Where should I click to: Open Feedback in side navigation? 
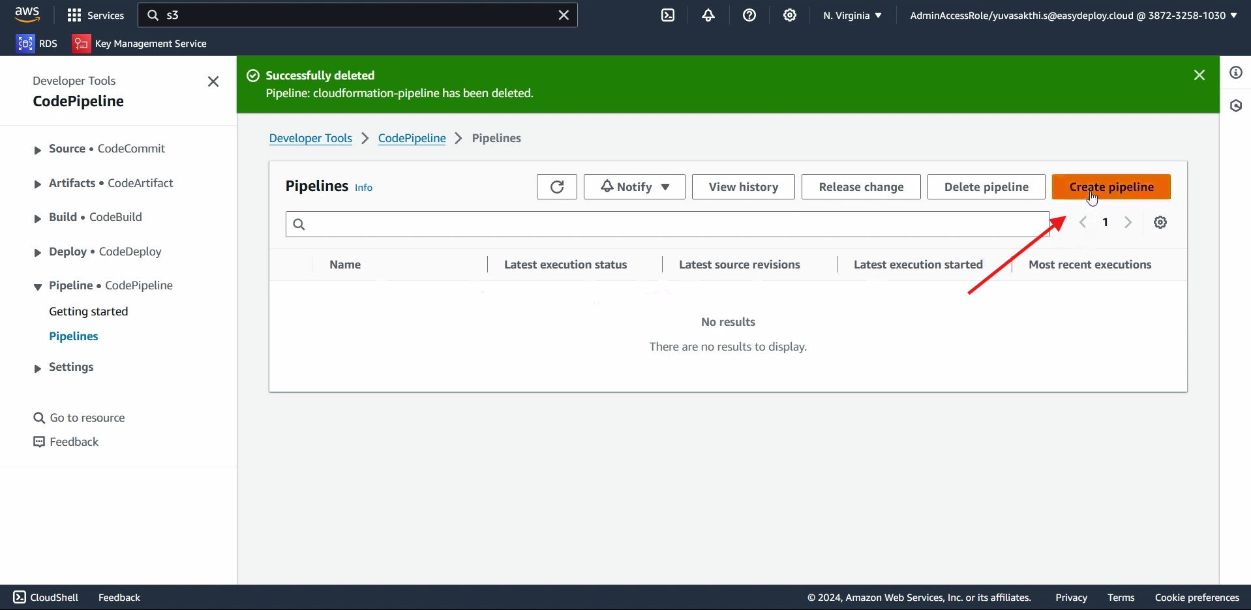pos(67,442)
